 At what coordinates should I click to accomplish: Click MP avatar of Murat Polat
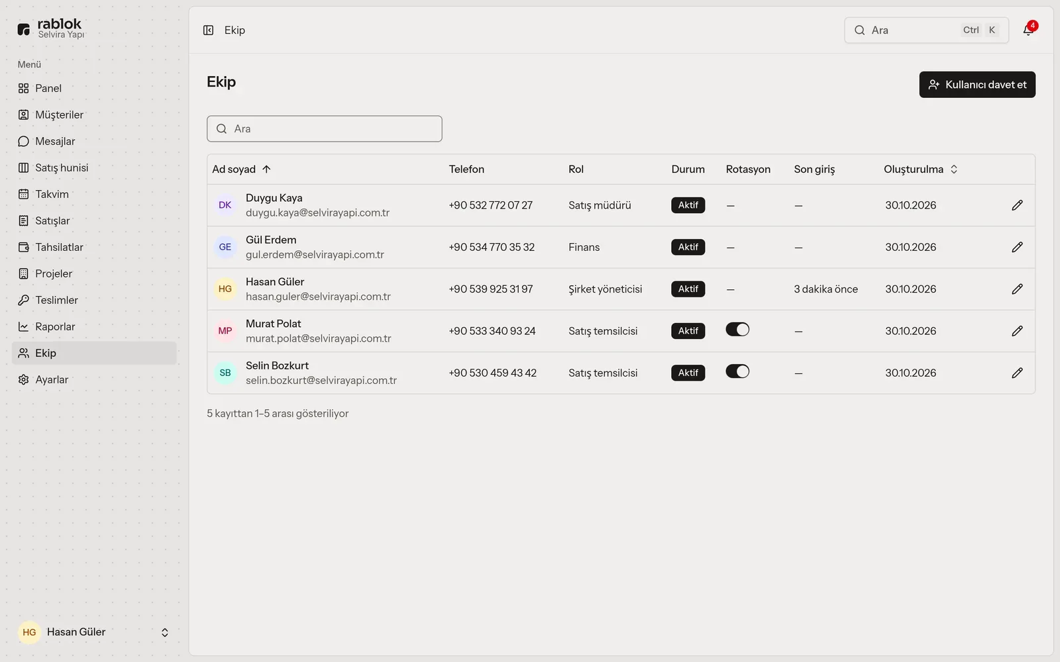(225, 330)
